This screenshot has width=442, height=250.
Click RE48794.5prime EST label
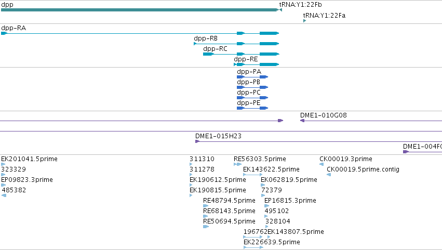pyautogui.click(x=229, y=201)
